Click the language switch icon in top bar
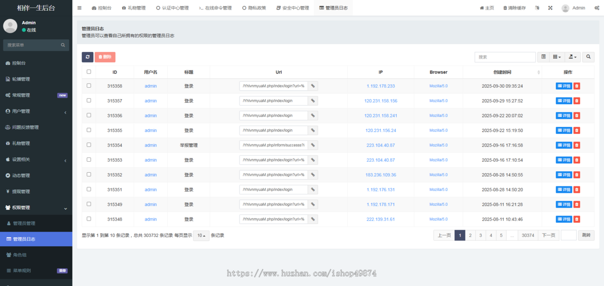The width and height of the screenshot is (604, 286). click(537, 8)
